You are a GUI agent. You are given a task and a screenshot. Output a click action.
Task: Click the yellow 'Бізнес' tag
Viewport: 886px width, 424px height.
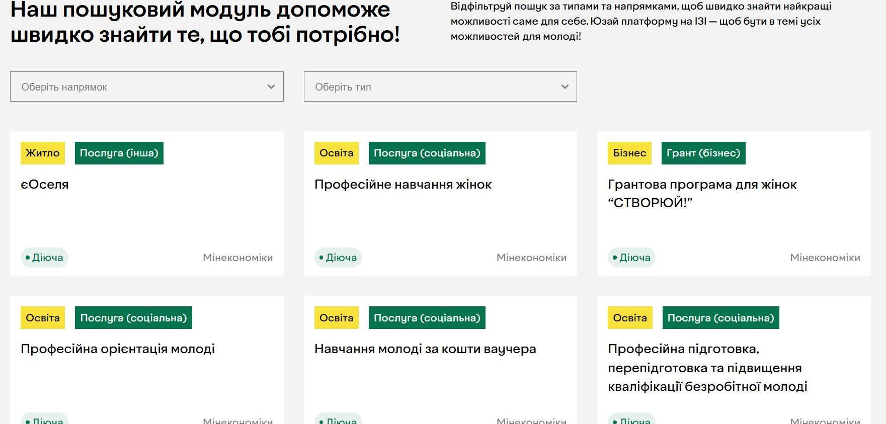[x=629, y=153]
